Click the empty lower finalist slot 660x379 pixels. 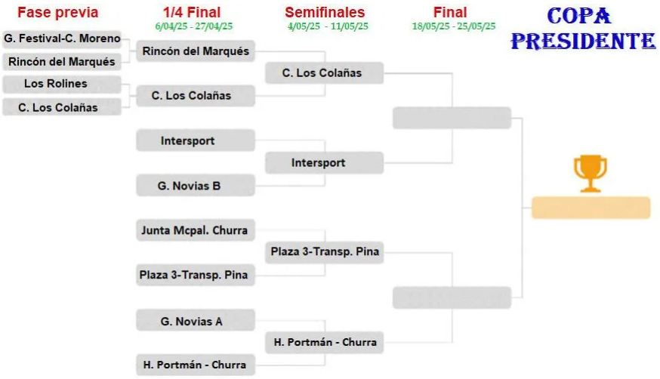click(452, 297)
